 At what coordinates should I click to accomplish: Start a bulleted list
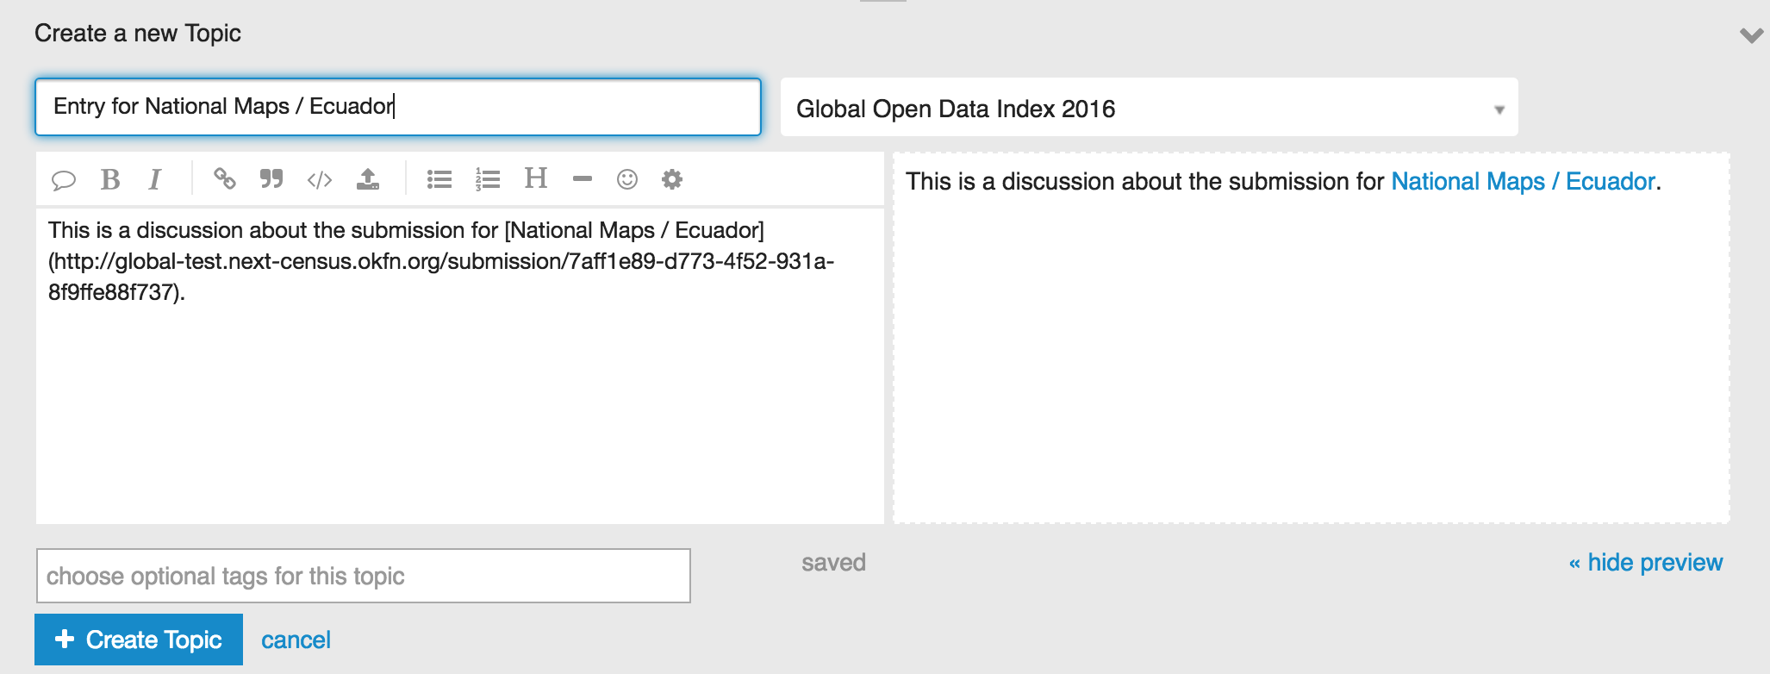439,179
